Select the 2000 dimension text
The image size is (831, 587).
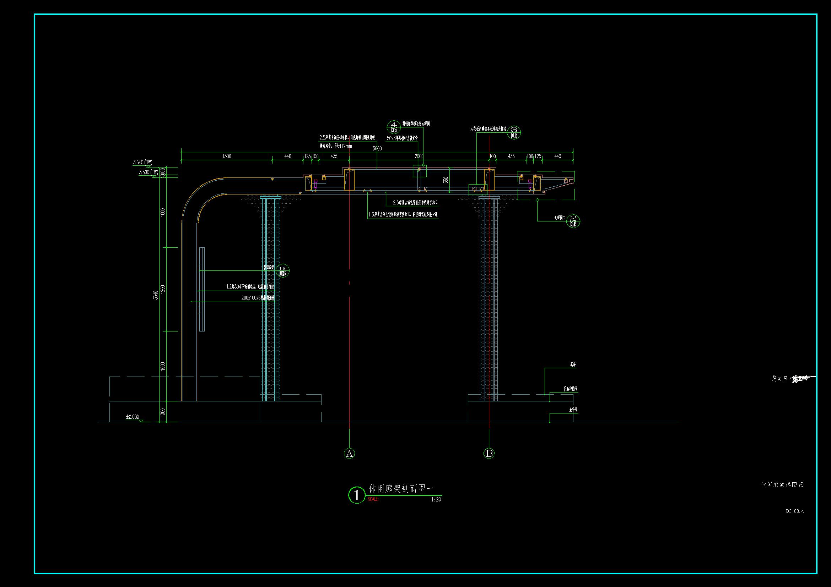coord(419,156)
